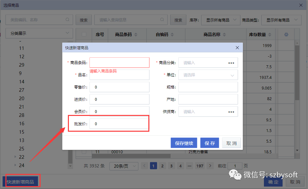Click pagination ellipsis to jump pages
This screenshot has height=189, width=308.
(x=189, y=166)
